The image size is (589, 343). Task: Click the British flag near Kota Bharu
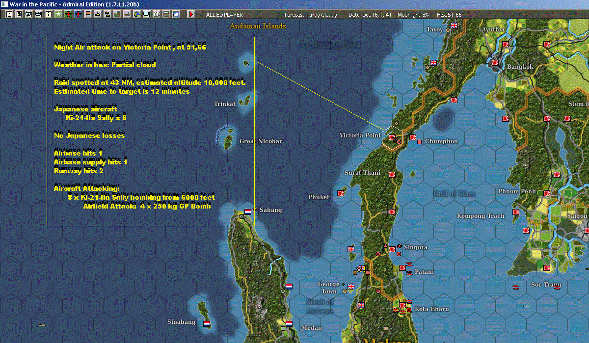361,305
